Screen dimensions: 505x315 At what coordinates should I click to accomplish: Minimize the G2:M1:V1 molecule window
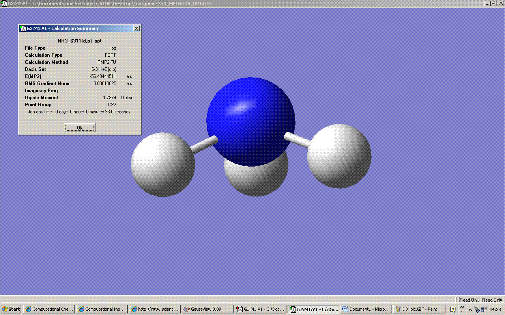[487, 3]
